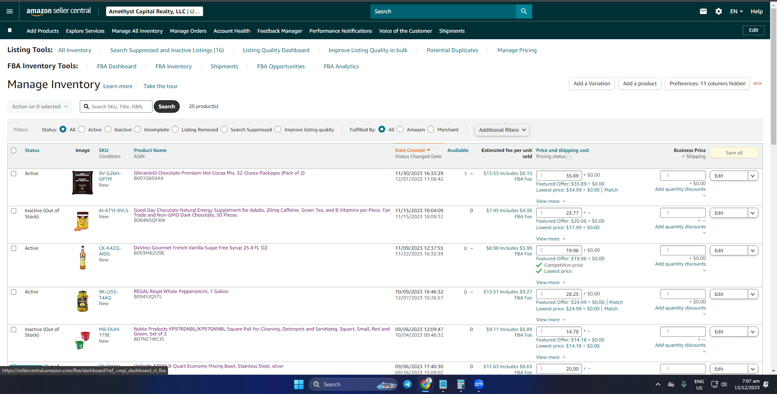Expand the Additional filters dropdown
777x394 pixels.
tap(502, 130)
